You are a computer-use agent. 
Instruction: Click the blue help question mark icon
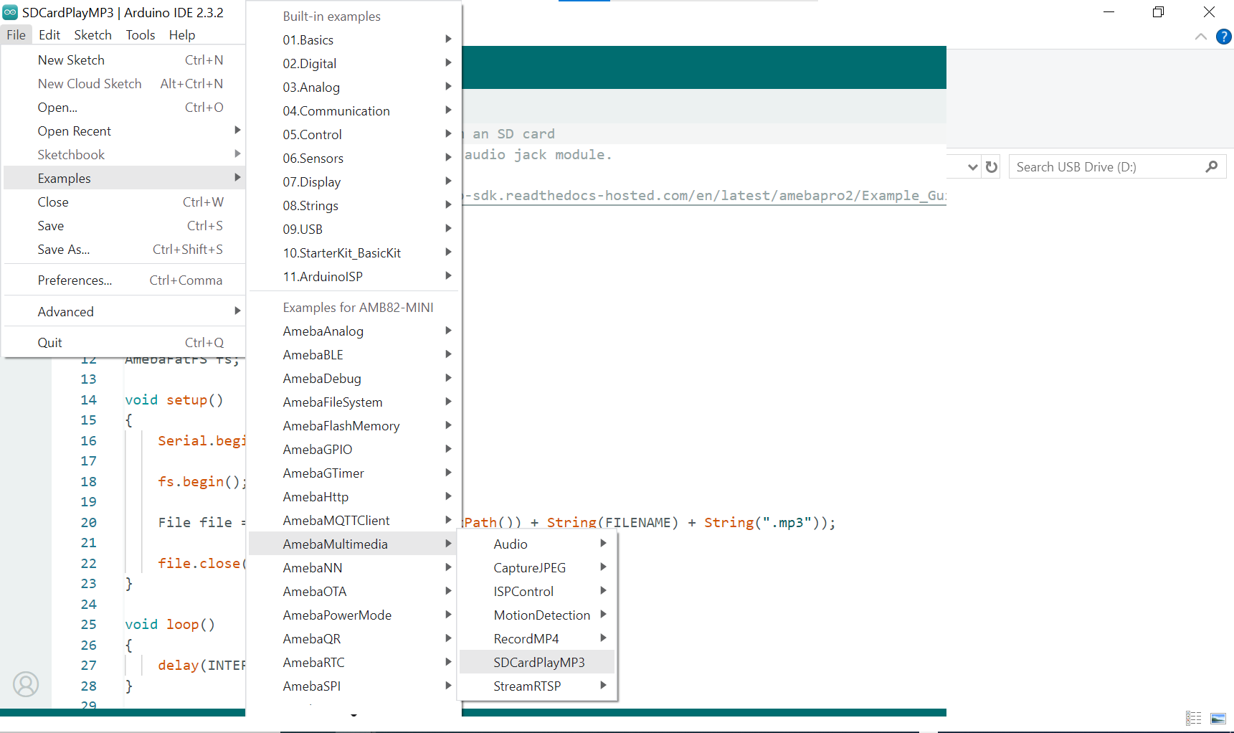(x=1223, y=37)
